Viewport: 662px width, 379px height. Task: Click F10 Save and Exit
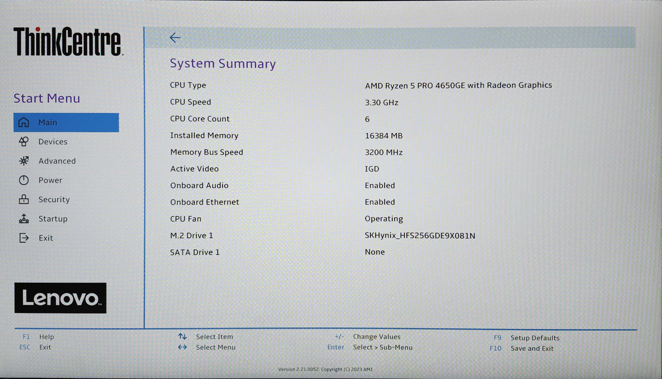pos(522,349)
